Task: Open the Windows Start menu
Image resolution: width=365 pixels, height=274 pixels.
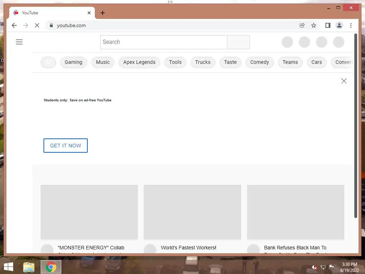Action: [9, 267]
